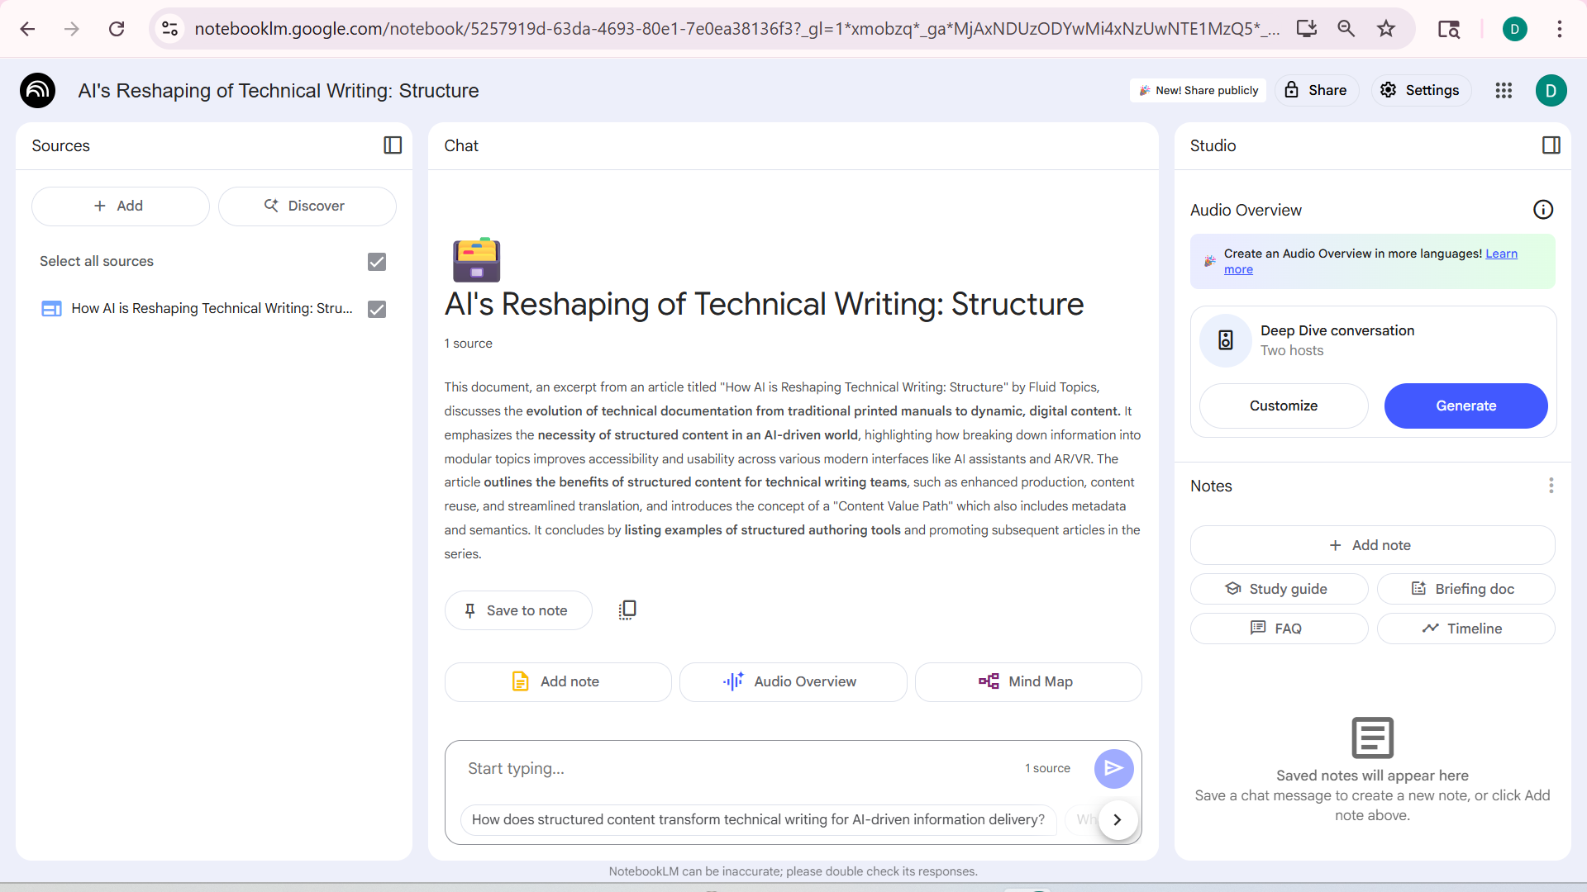The image size is (1587, 892).
Task: Edit the notebook title in header
Action: [279, 91]
